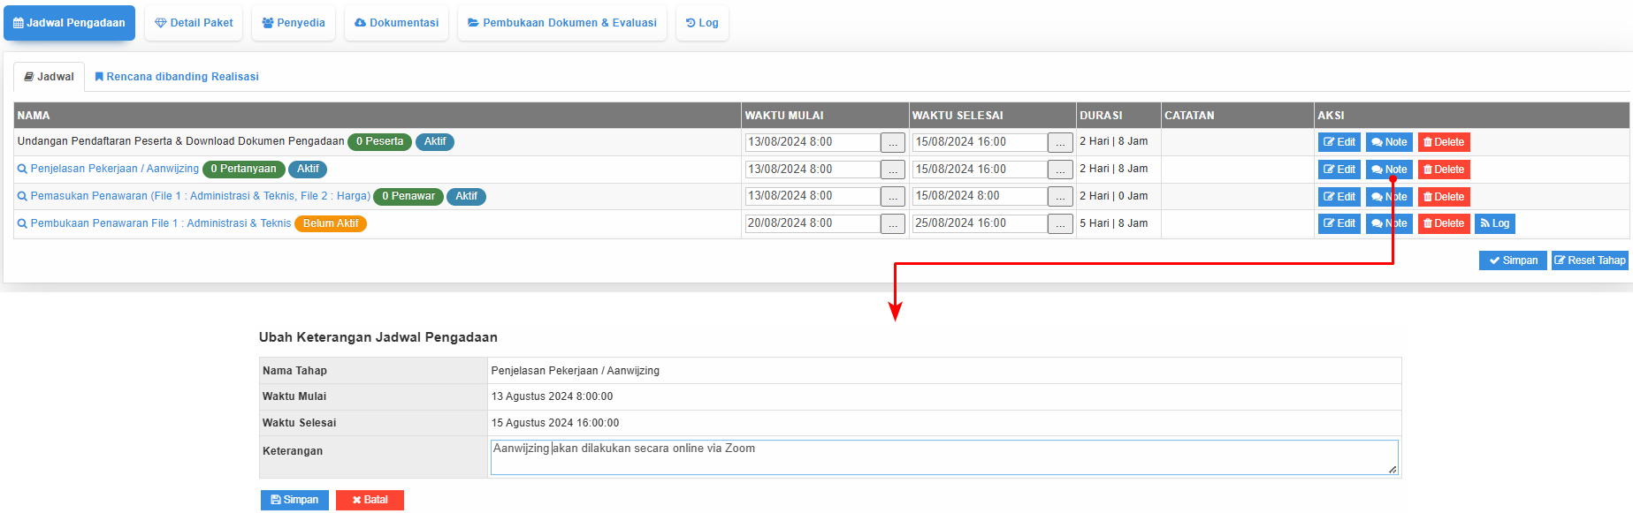This screenshot has width=1633, height=513.
Task: Open date picker for Undangan start time
Action: coord(892,143)
